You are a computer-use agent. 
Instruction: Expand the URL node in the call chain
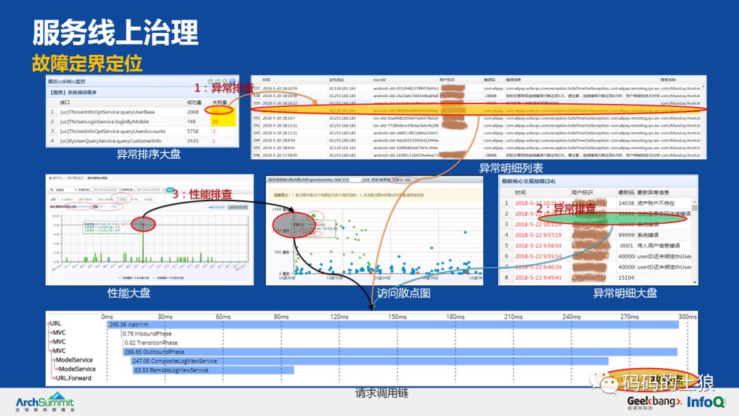(49, 322)
